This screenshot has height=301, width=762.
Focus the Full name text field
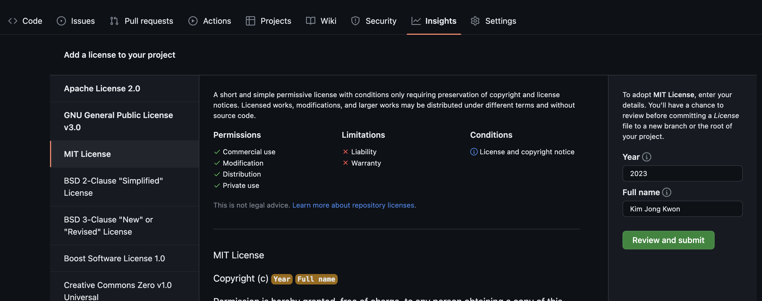682,209
